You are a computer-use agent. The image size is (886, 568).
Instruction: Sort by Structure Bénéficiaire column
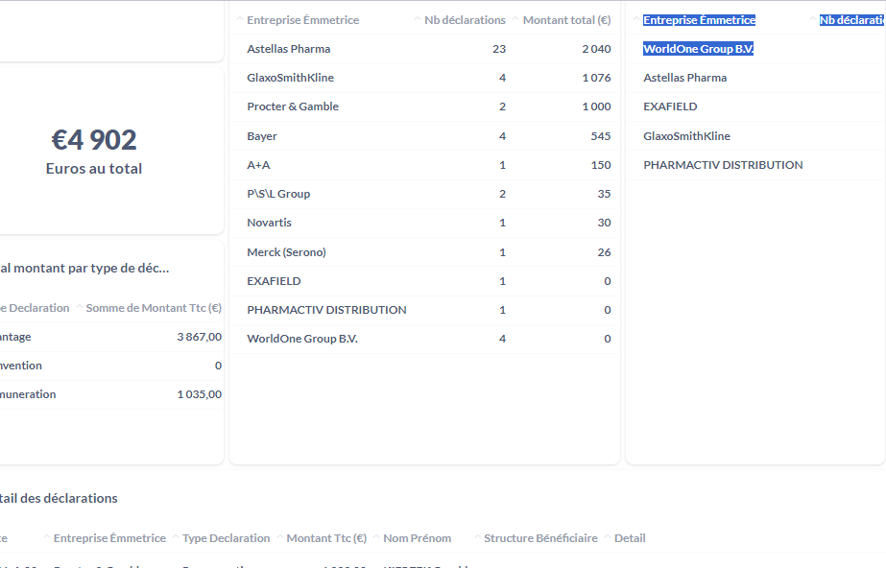coord(540,538)
